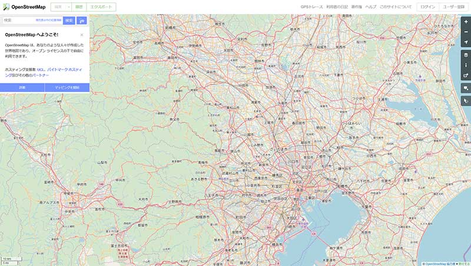Expand the 編集 edit dropdown arrow
471x266 pixels.
tap(68, 7)
